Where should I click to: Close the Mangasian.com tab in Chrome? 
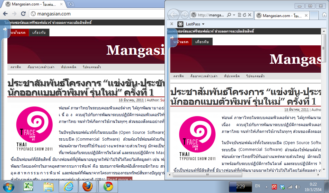tap(61, 4)
